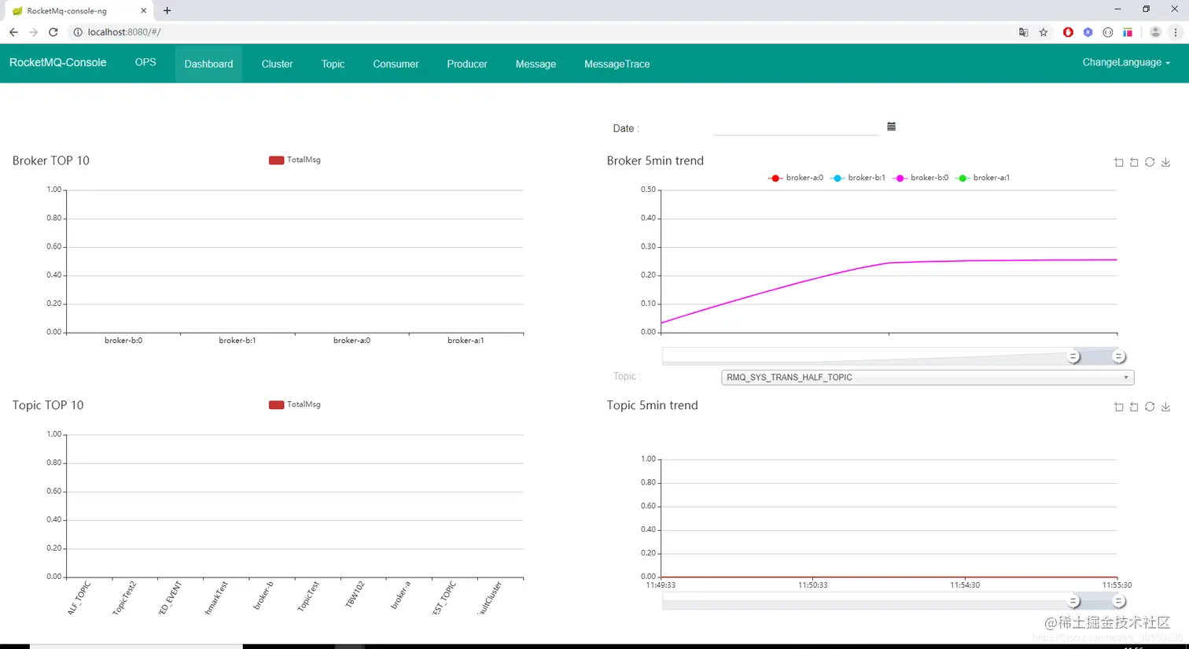Click the Broker 5min trend title

(655, 160)
